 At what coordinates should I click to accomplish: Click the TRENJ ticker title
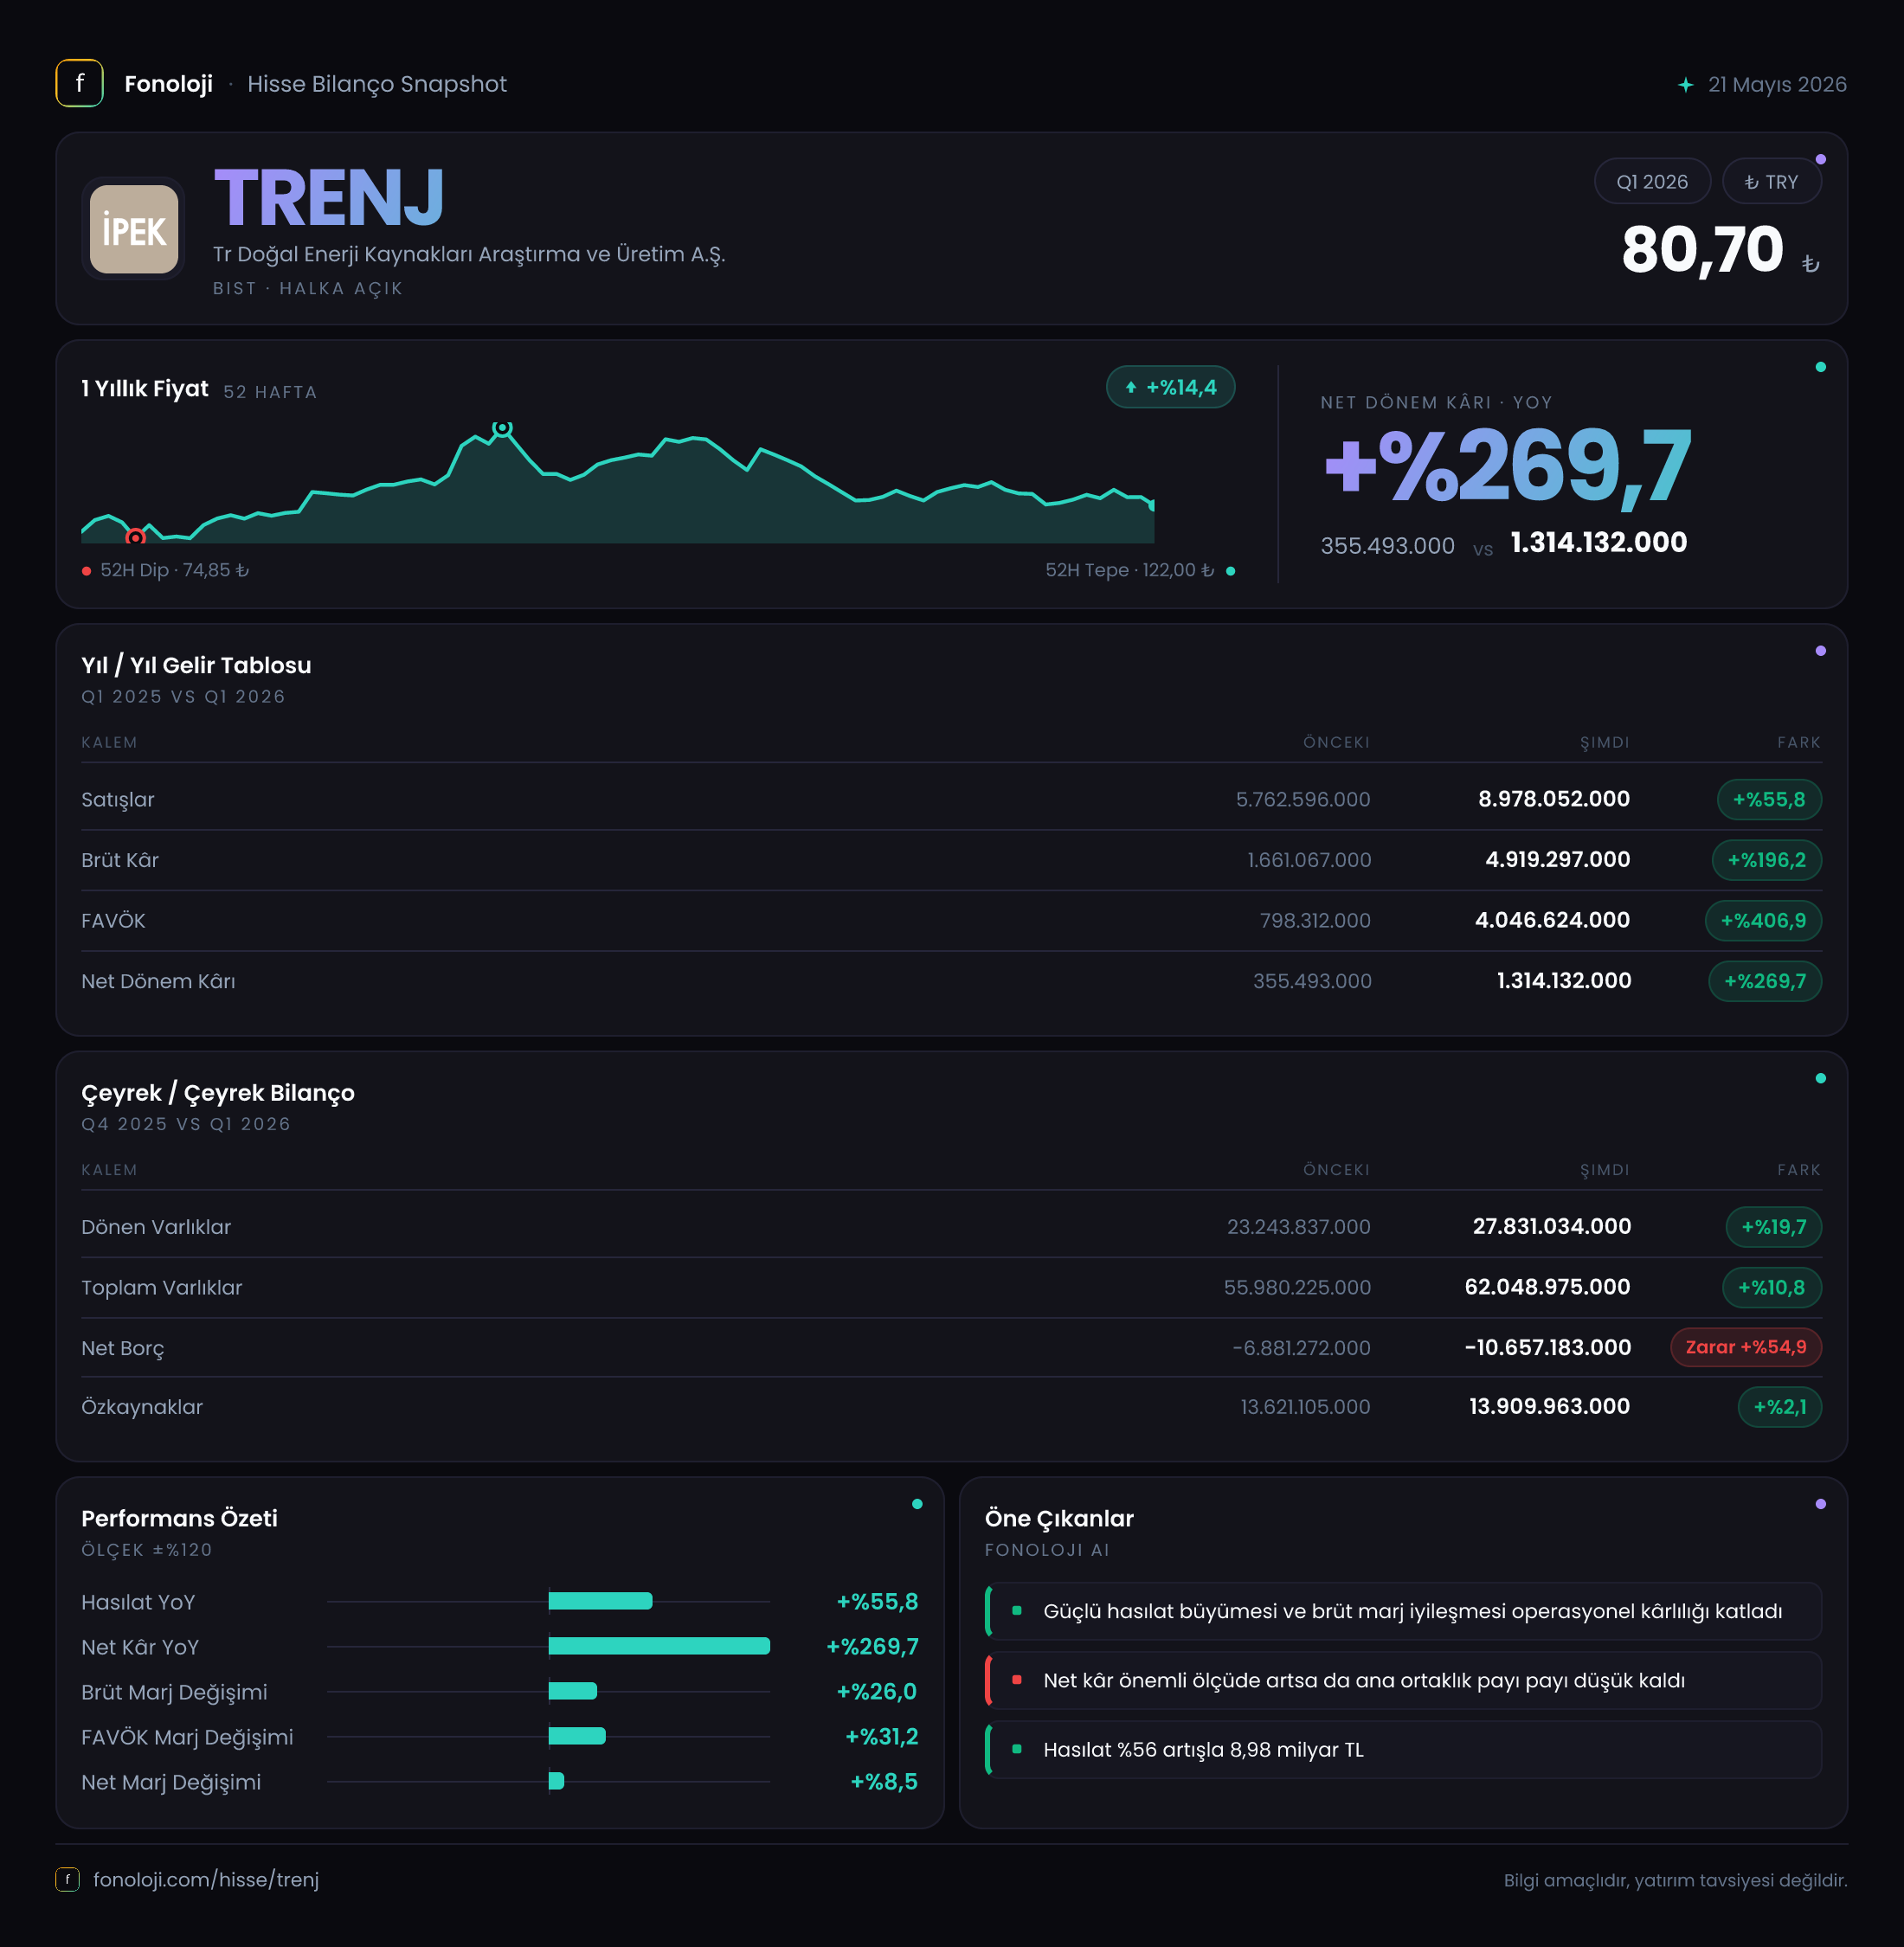(x=329, y=198)
